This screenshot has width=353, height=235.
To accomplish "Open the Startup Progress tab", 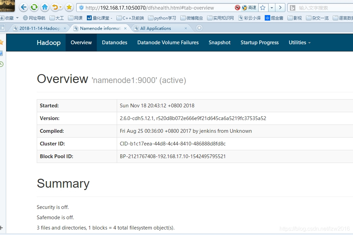I will tap(260, 43).
